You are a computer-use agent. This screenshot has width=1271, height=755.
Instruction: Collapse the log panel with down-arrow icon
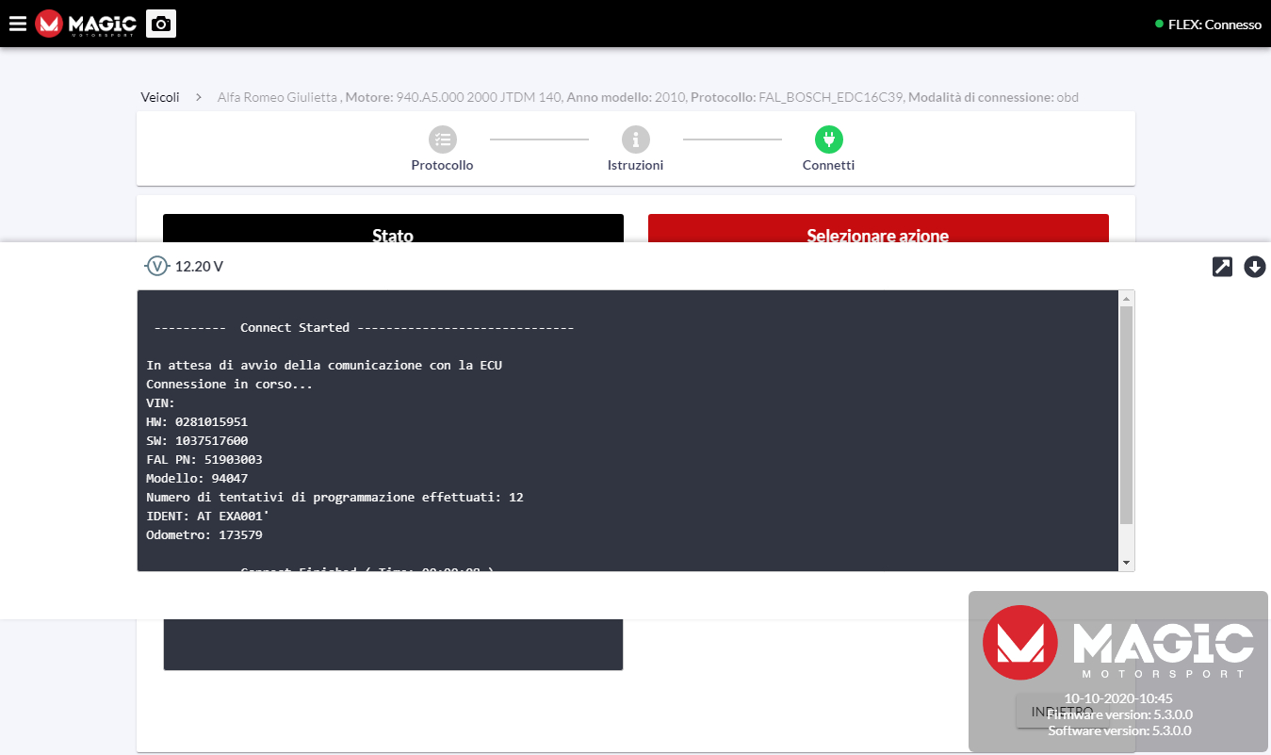coord(1254,267)
